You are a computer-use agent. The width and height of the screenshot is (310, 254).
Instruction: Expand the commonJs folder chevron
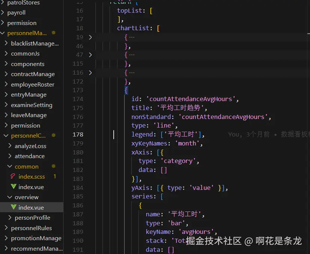click(x=6, y=53)
